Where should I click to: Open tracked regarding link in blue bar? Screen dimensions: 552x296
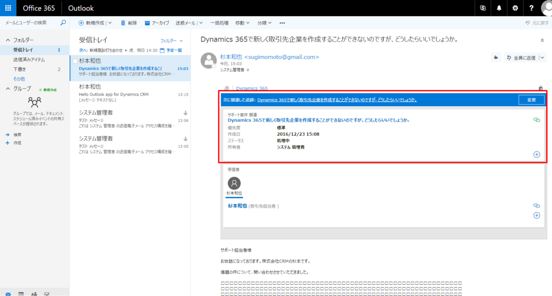tap(337, 100)
